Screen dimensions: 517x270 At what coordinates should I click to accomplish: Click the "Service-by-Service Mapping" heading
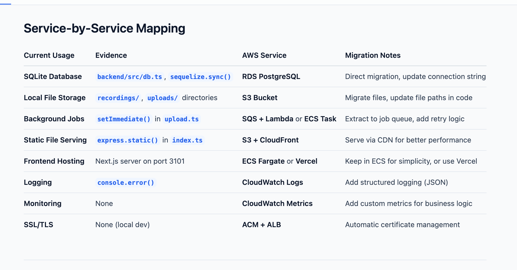pos(105,28)
